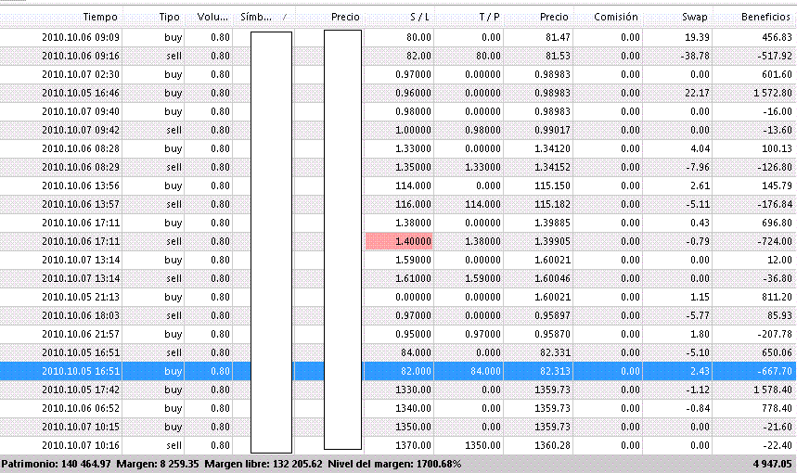Sort by the Comisión column header
The width and height of the screenshot is (797, 473).
(x=616, y=18)
